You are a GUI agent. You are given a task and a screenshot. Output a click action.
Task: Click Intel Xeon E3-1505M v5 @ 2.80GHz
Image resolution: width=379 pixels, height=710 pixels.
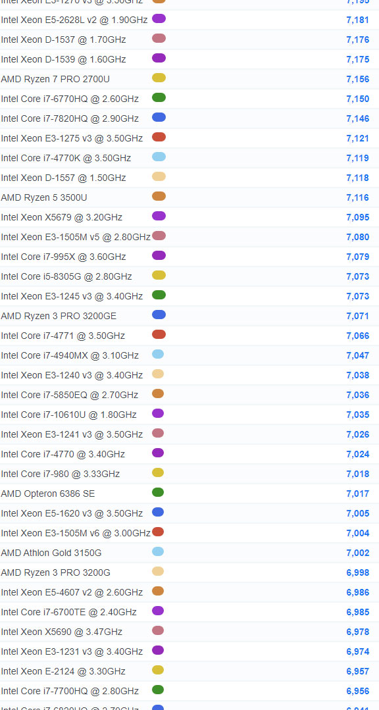[x=76, y=238]
